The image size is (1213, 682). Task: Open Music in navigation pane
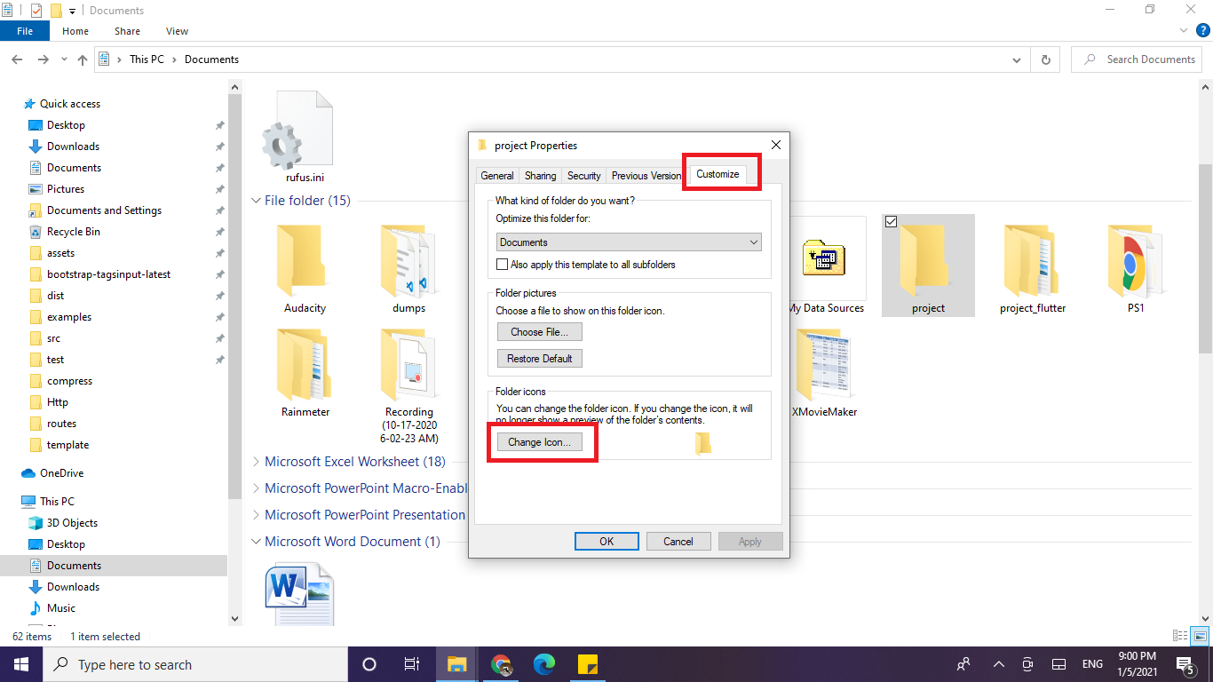(60, 608)
